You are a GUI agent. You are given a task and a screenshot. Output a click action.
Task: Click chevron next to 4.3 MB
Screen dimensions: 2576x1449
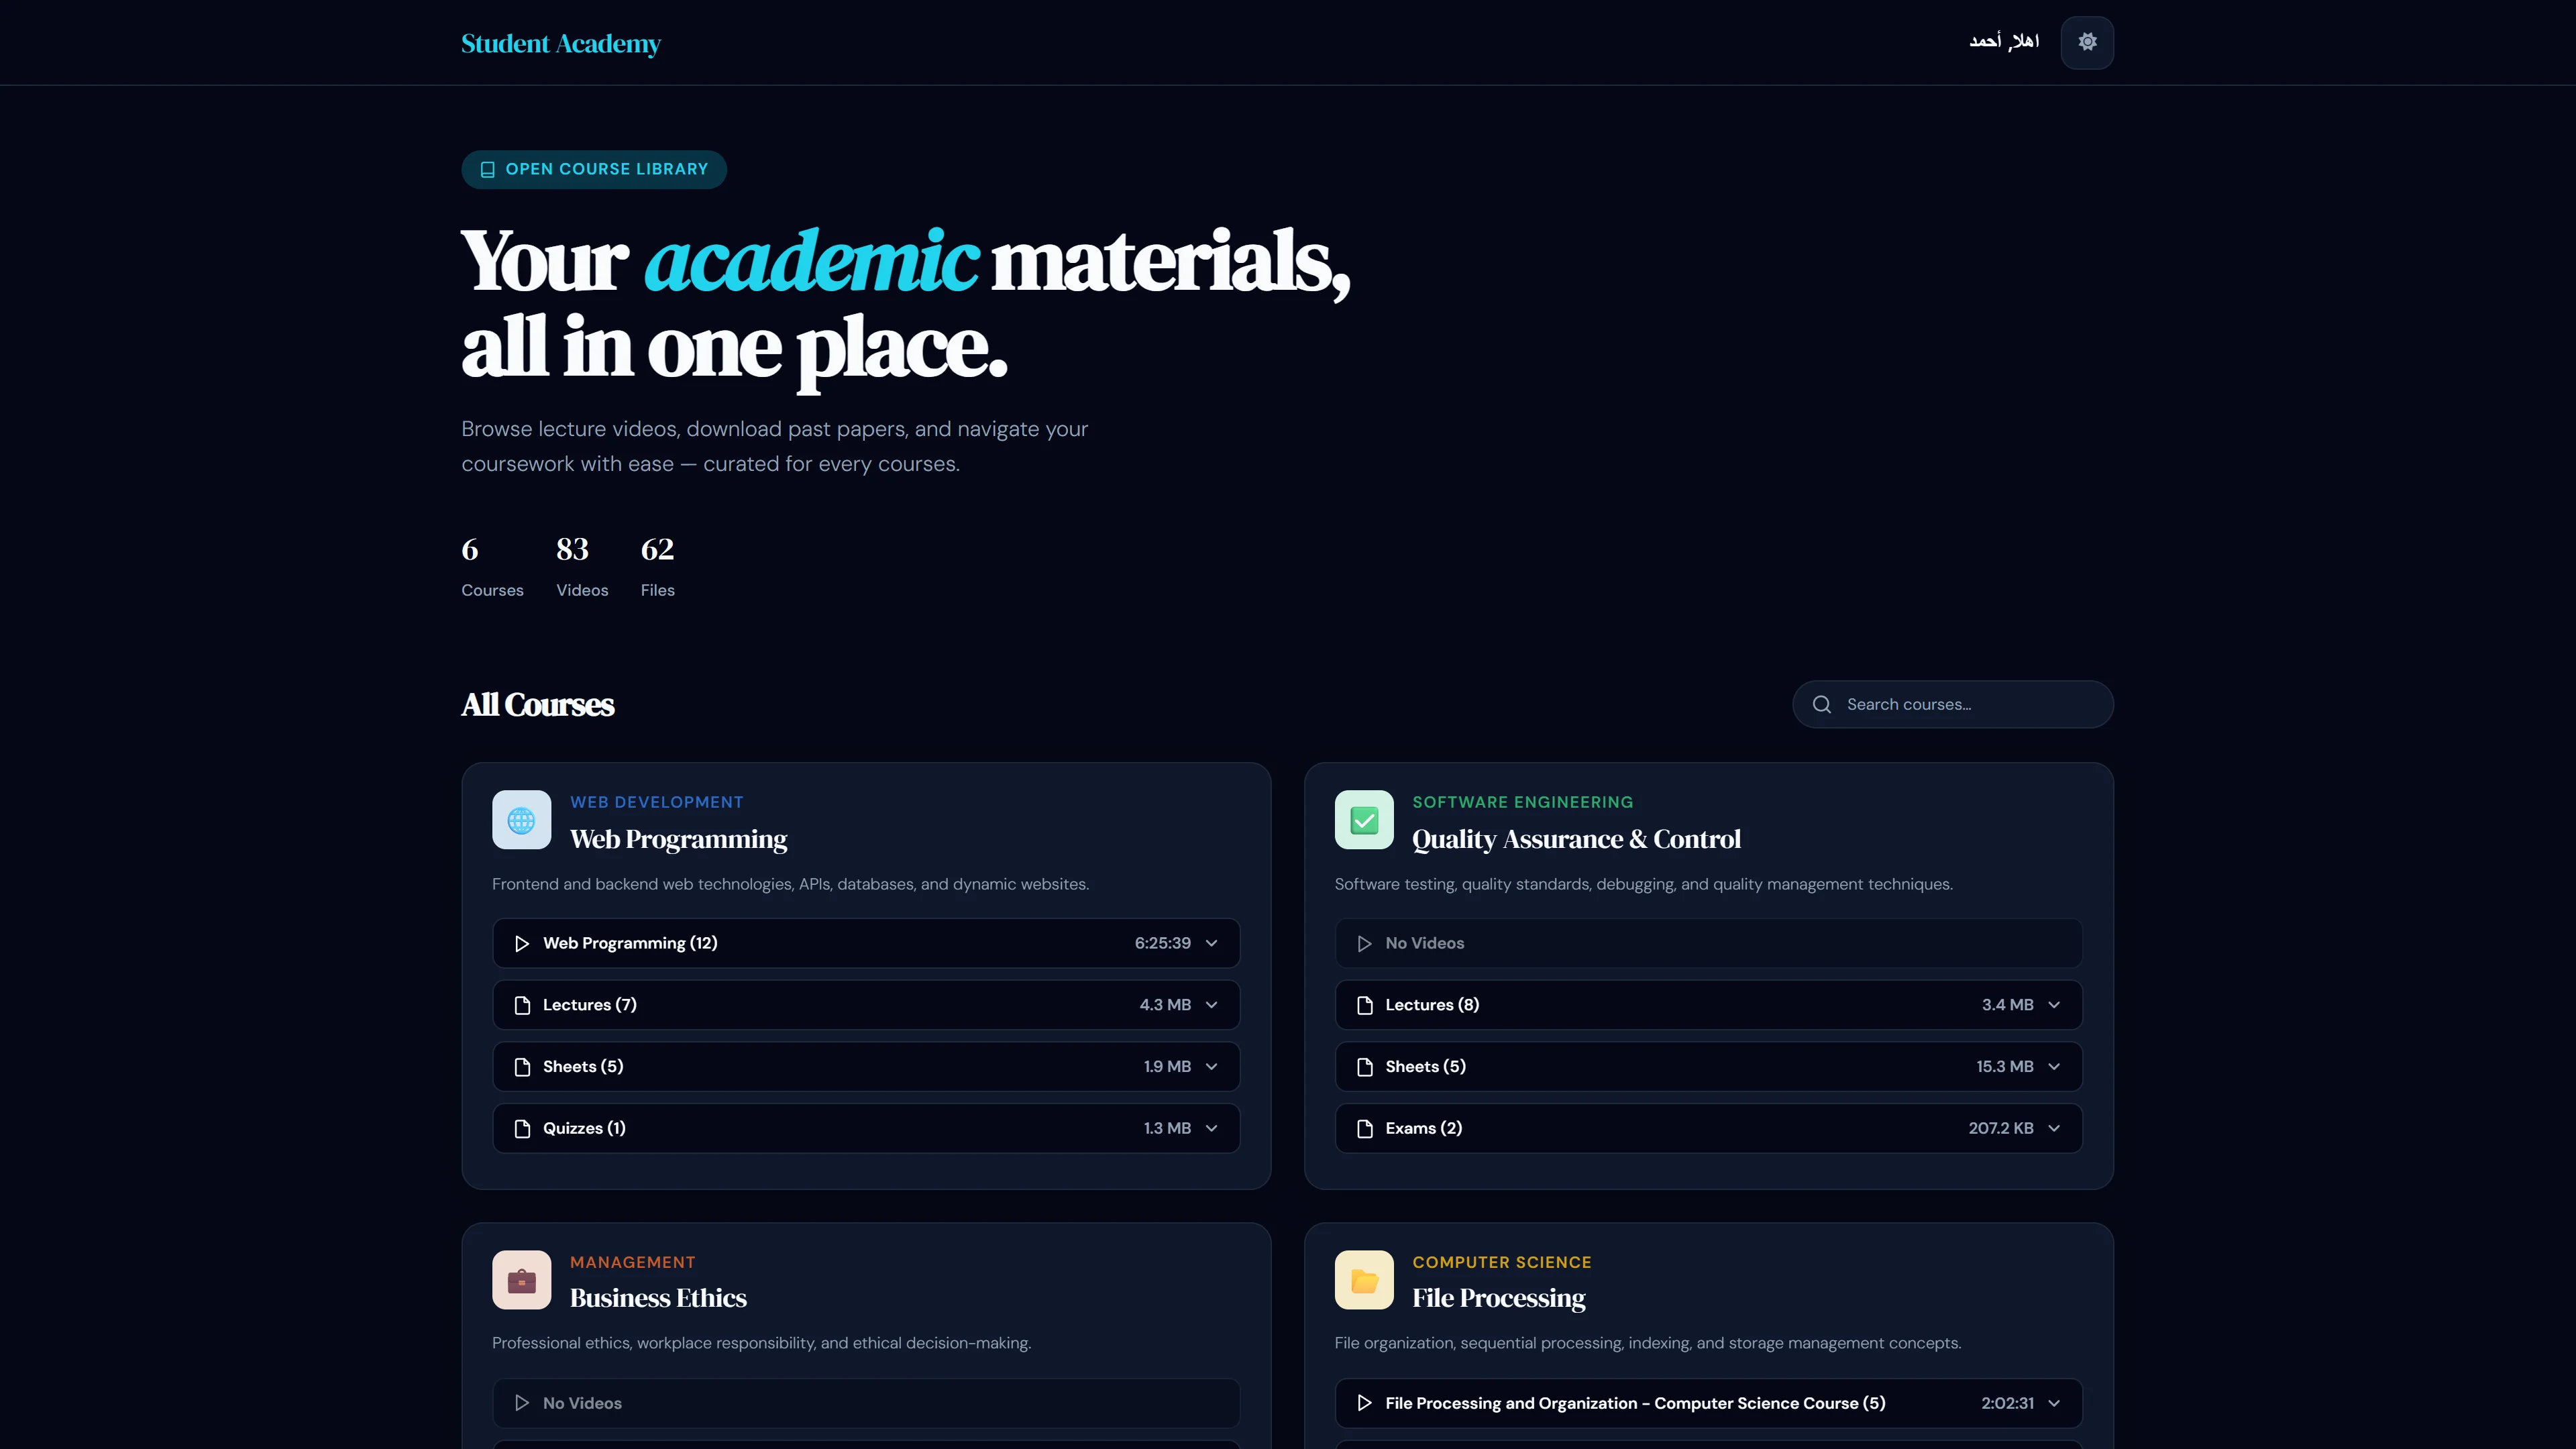click(x=1211, y=1005)
